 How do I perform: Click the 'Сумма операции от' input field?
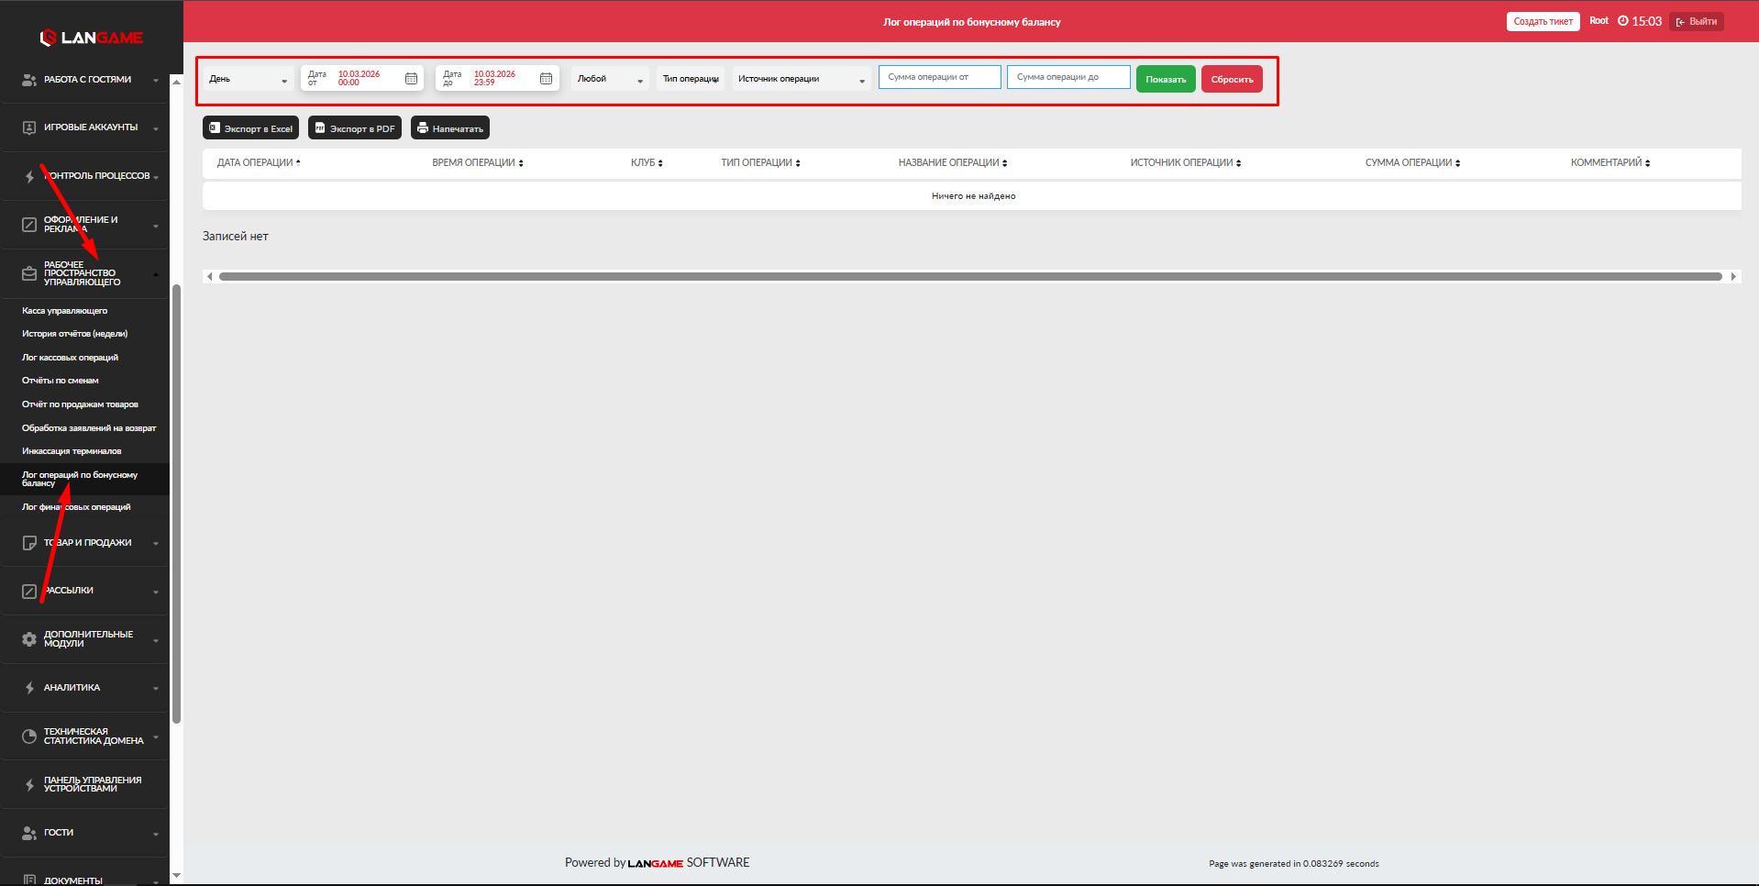(x=939, y=78)
